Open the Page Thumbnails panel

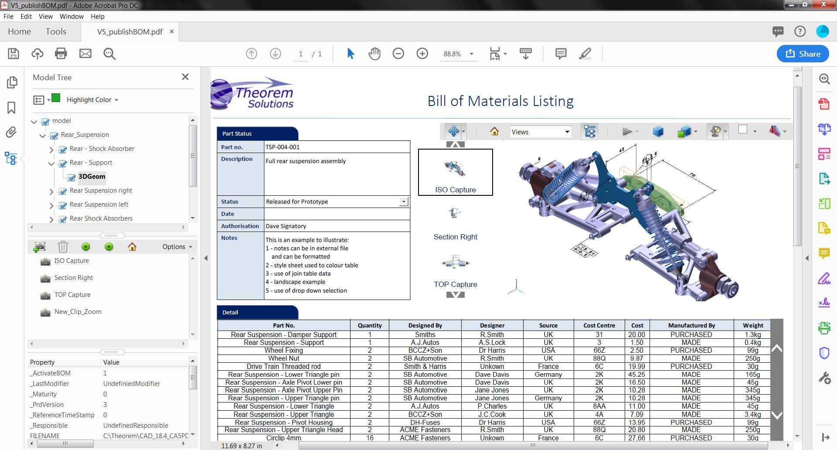(x=12, y=82)
